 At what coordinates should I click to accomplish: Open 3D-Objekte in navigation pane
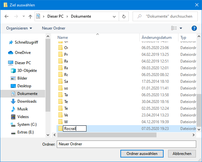pos(27,71)
